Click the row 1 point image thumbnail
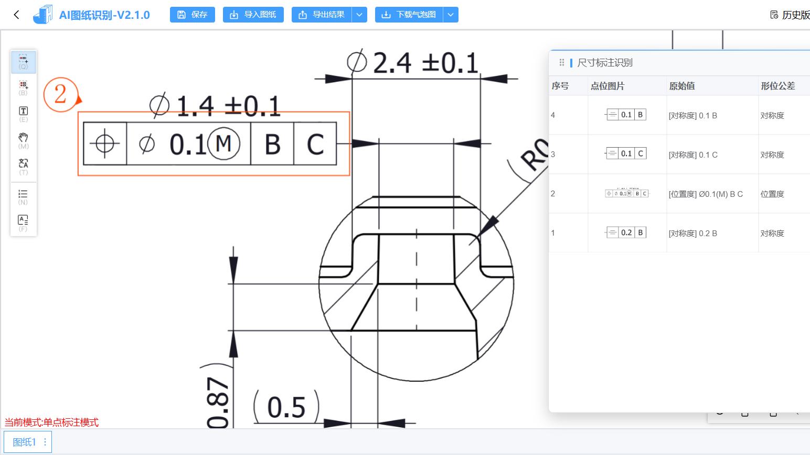Image resolution: width=810 pixels, height=455 pixels. tap(626, 232)
